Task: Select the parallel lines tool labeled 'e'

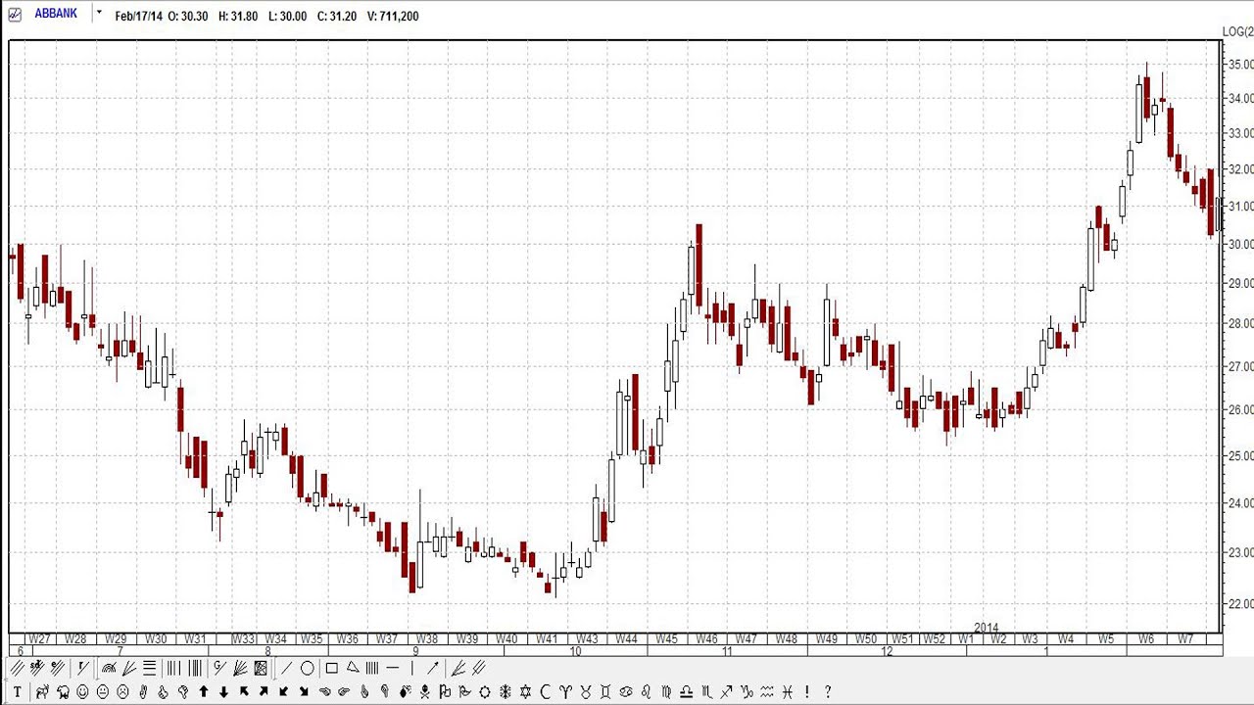Action: click(x=58, y=668)
